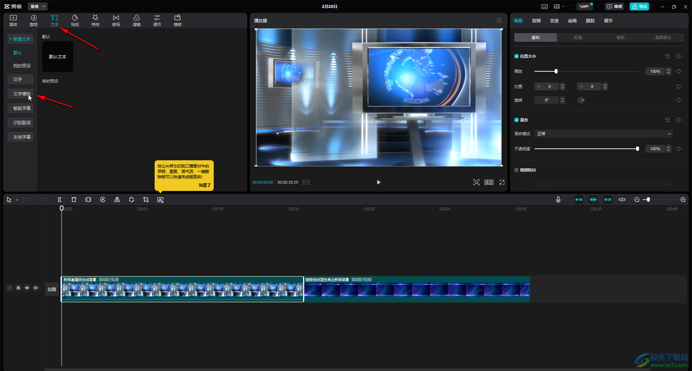
Task: Open the 菜单 menu dropdown
Action: pos(37,6)
